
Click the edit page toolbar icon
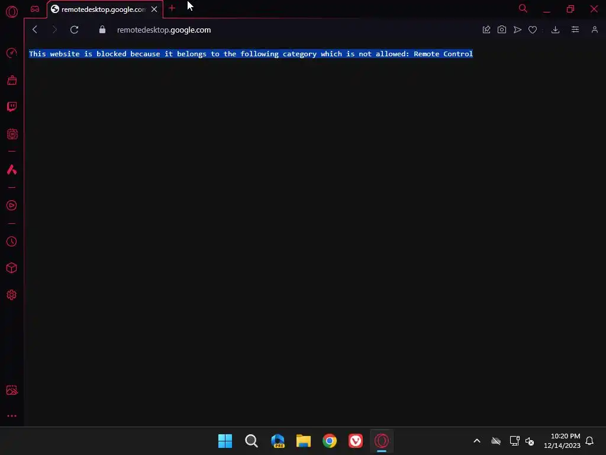click(486, 30)
